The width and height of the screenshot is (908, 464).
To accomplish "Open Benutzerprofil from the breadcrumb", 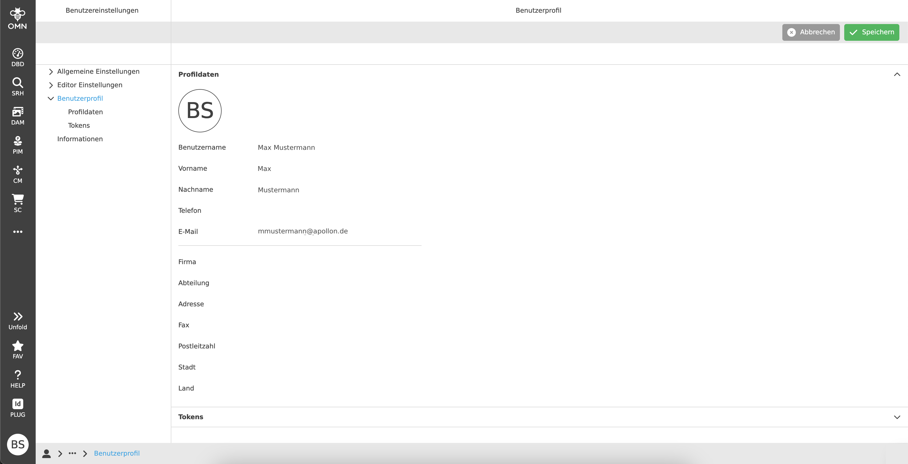I will tap(117, 453).
